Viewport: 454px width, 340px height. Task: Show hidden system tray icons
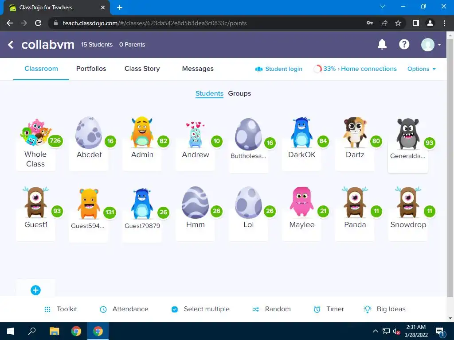click(x=375, y=331)
